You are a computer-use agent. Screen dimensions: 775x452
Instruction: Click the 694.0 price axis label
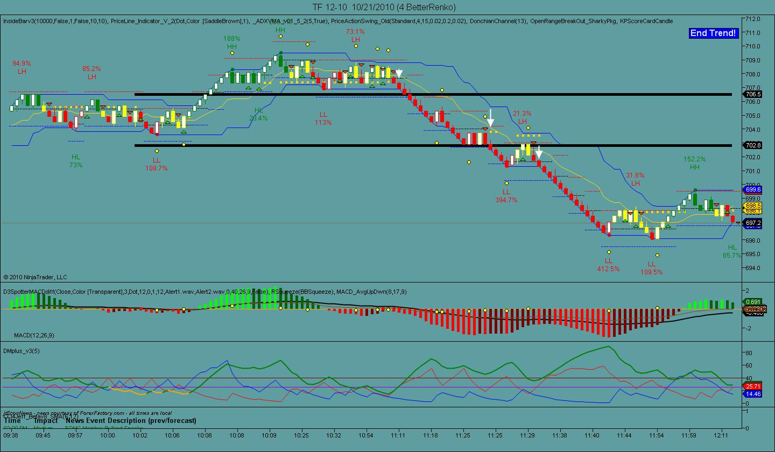(752, 268)
